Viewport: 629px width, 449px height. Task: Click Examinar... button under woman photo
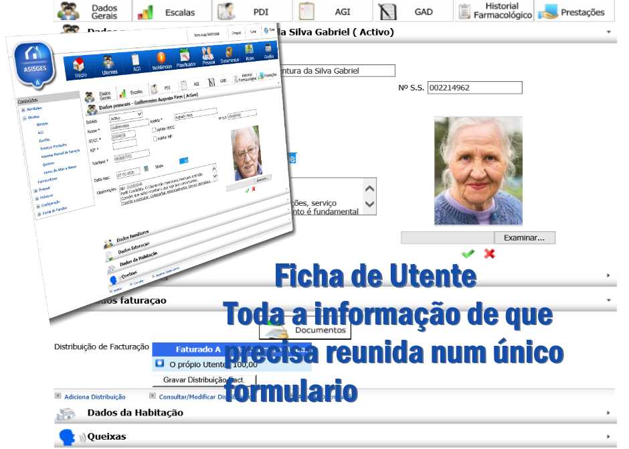click(525, 238)
